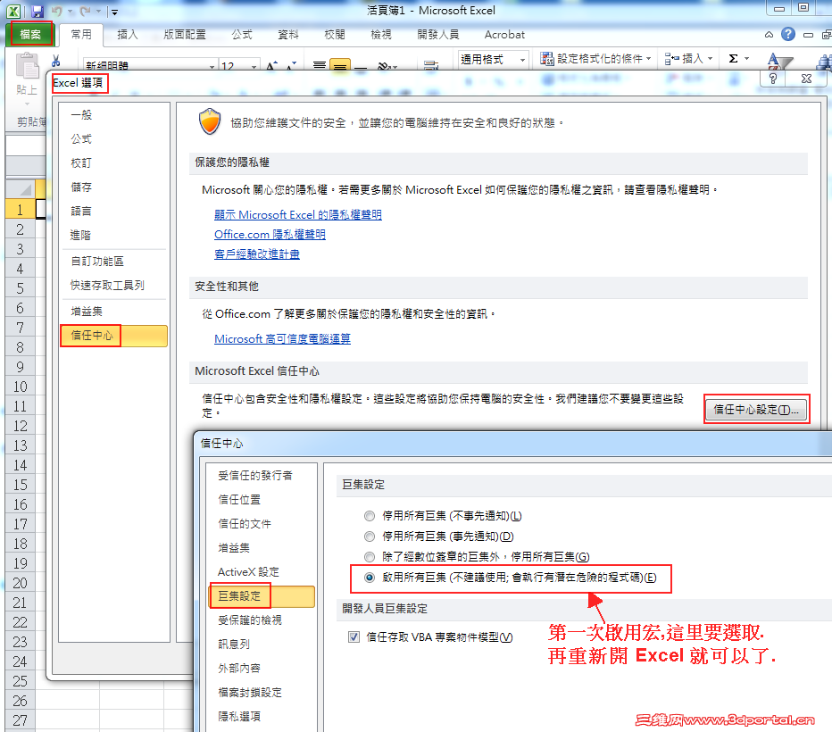This screenshot has height=732, width=832.
Task: Click the wrap text icon
Action: point(431,65)
